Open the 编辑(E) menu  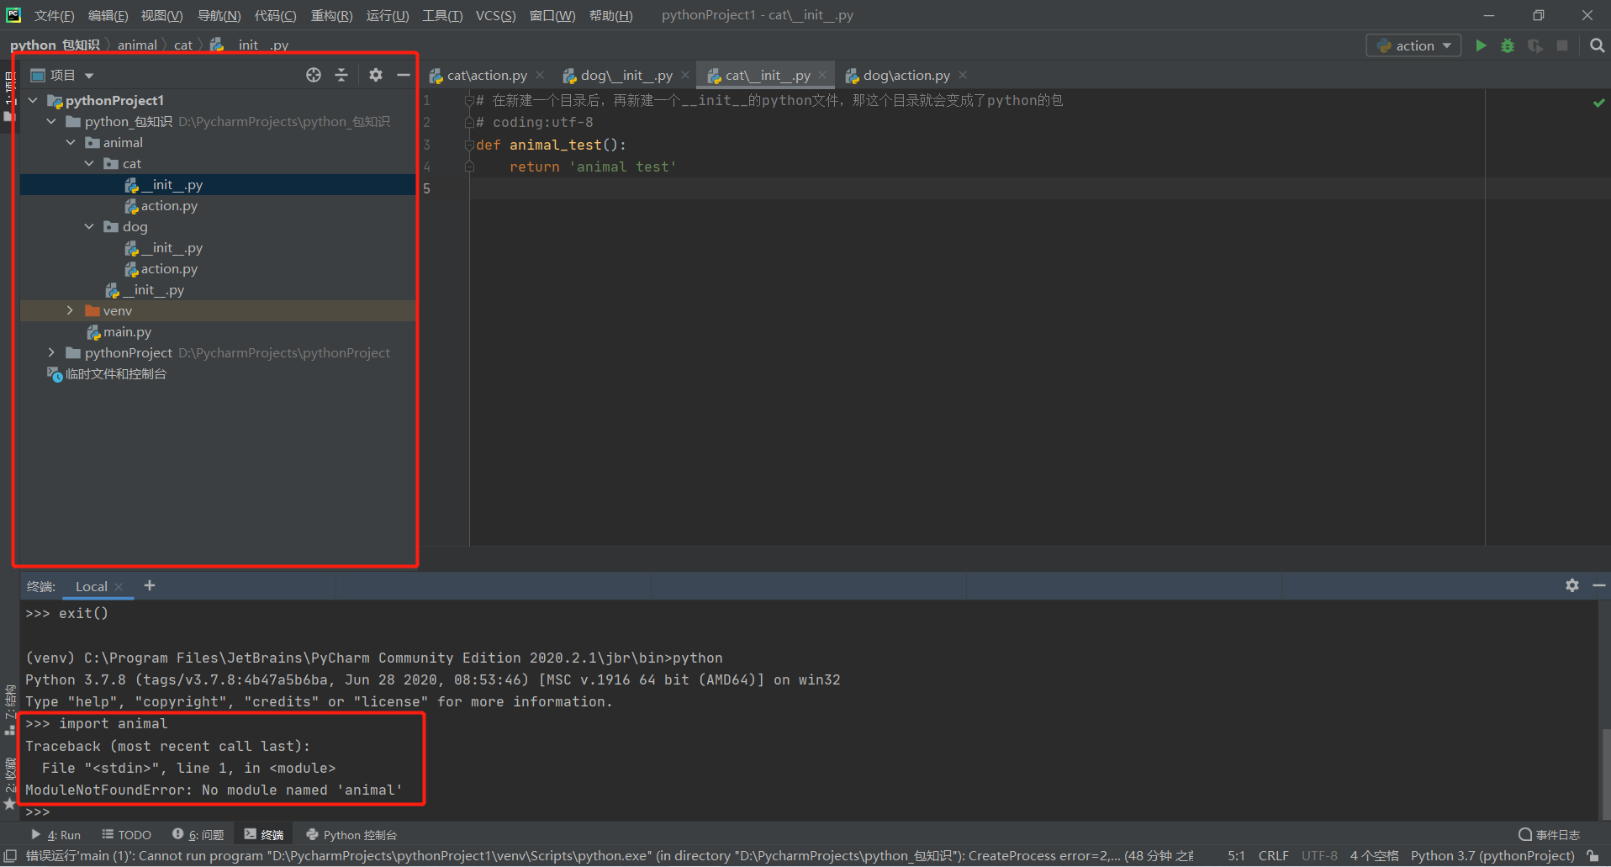108,16
